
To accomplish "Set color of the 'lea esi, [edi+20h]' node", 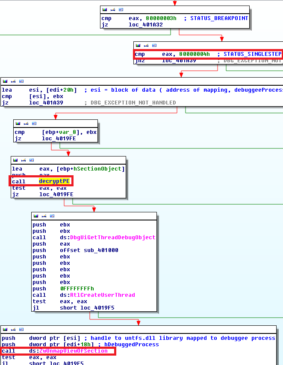I will point(5,81).
